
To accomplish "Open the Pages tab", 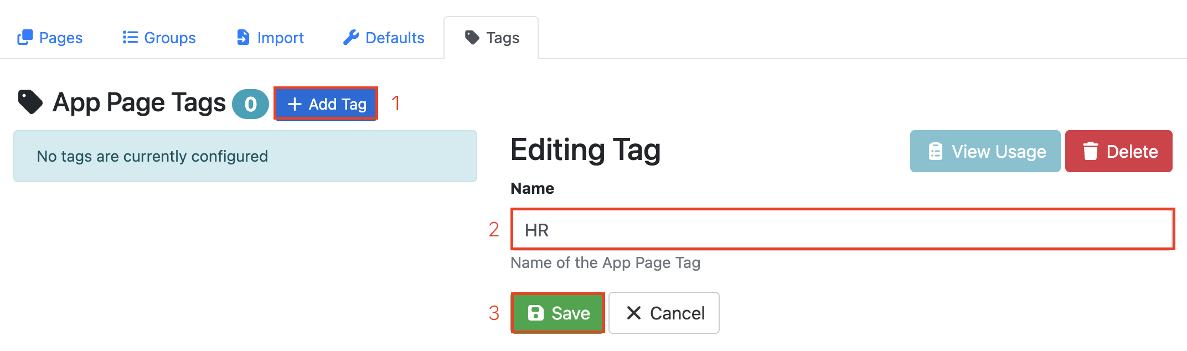I will pos(50,38).
